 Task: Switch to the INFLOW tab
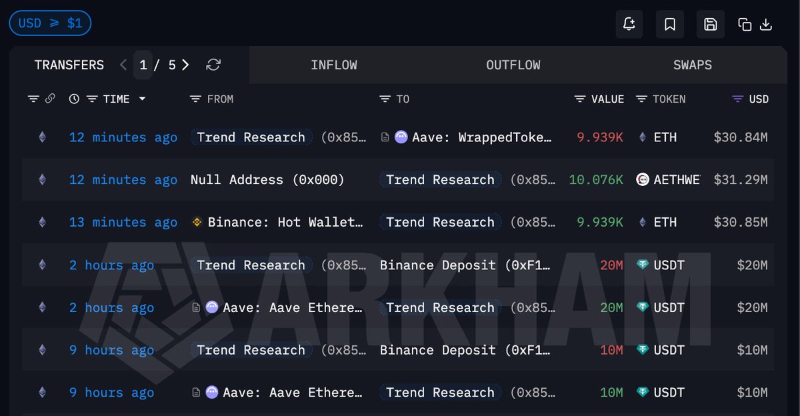pos(334,65)
